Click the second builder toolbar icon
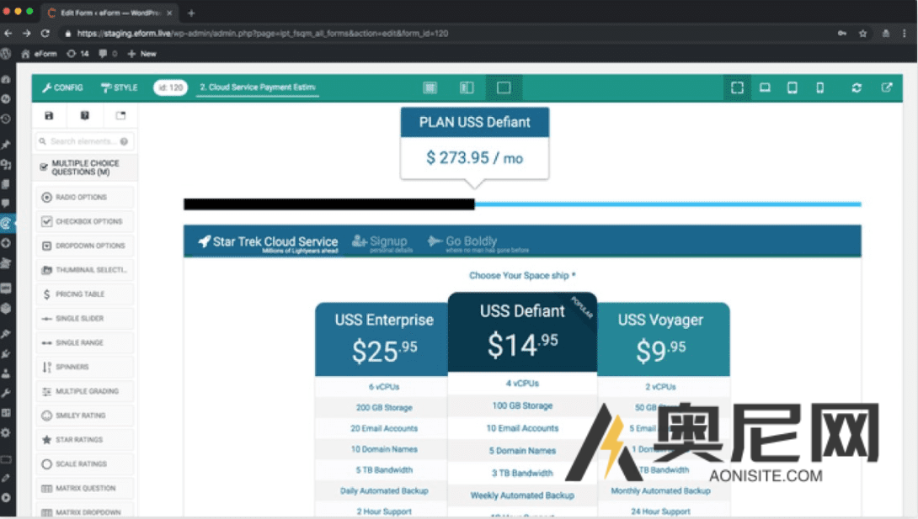 pos(85,116)
